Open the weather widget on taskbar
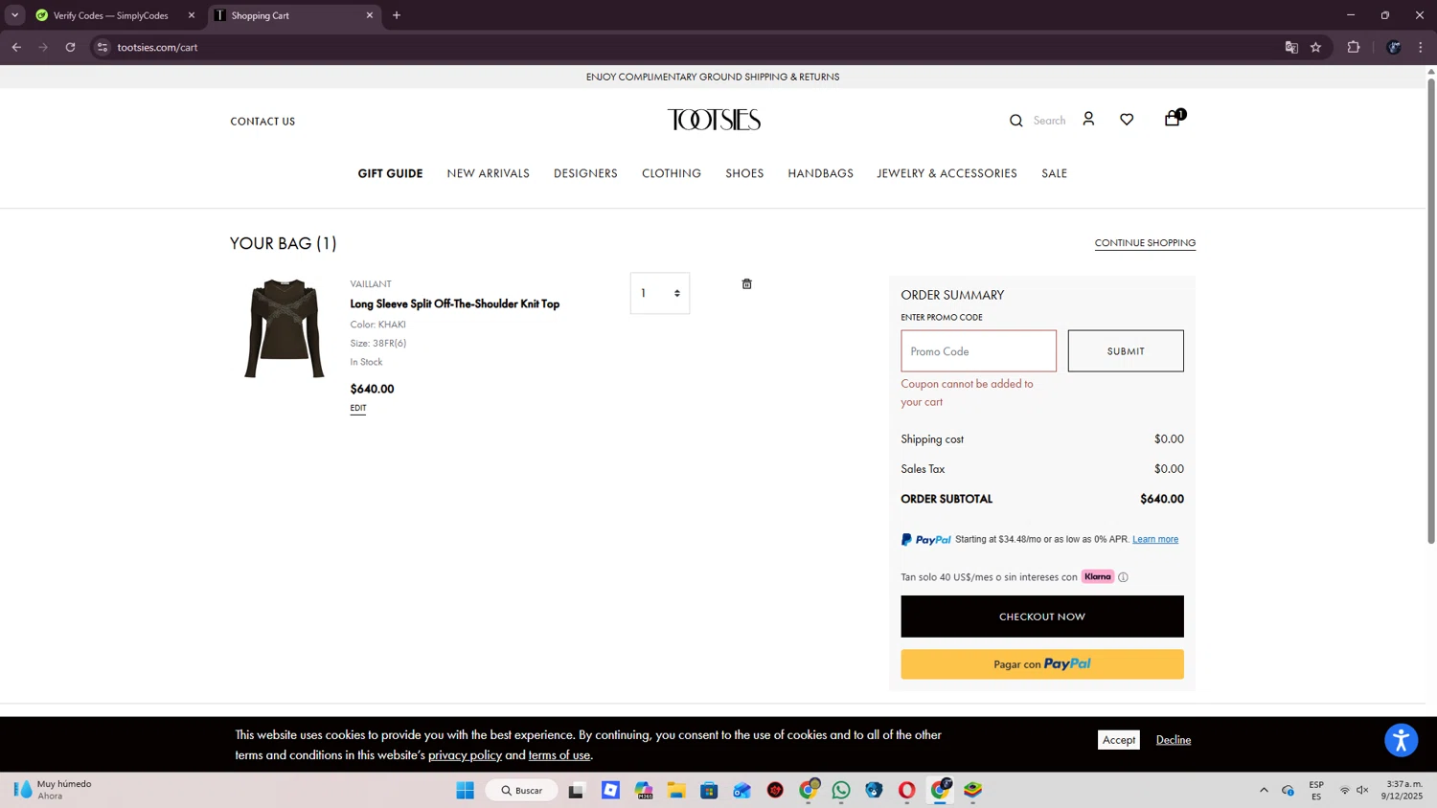The image size is (1437, 808). click(54, 790)
